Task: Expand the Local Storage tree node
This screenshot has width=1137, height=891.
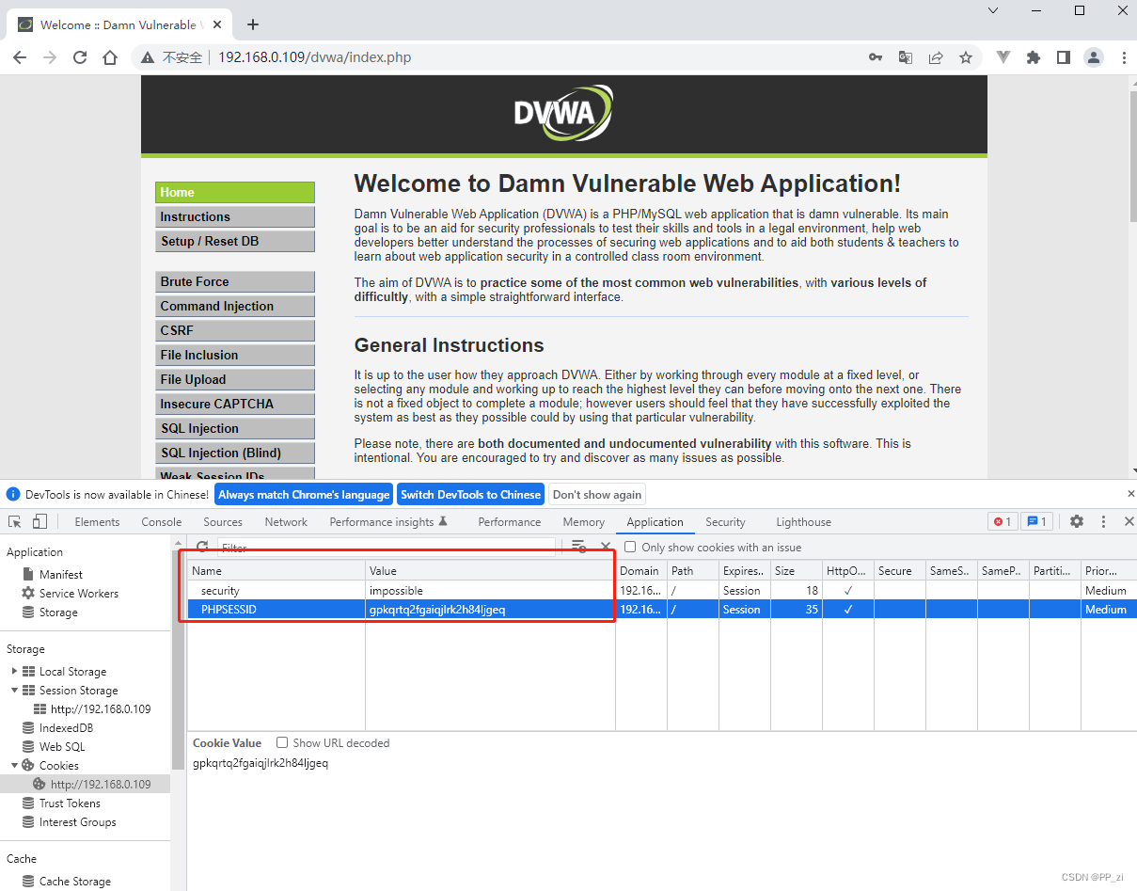Action: pos(14,672)
